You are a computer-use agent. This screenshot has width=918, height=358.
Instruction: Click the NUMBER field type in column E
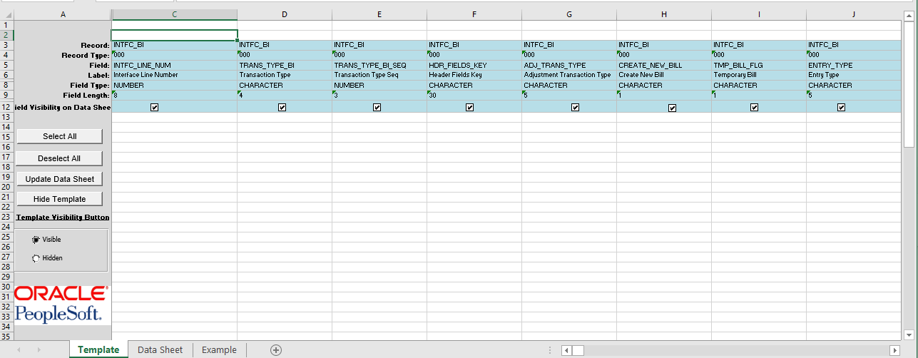[379, 85]
